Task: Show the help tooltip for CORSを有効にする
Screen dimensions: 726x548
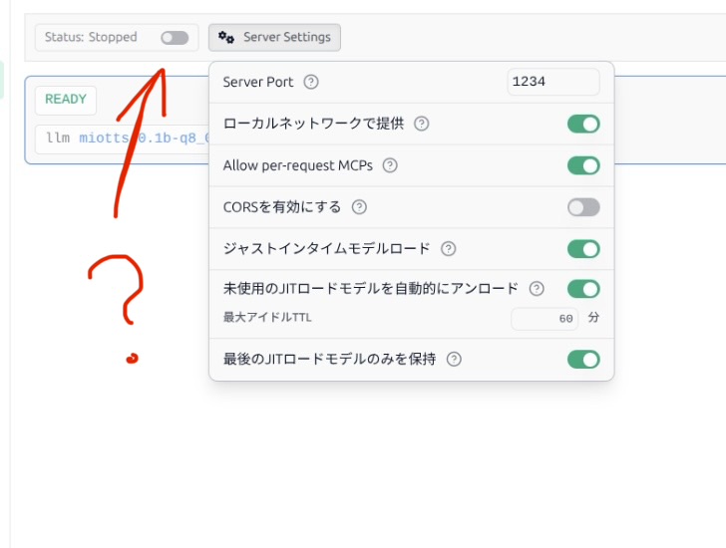Action: [359, 207]
